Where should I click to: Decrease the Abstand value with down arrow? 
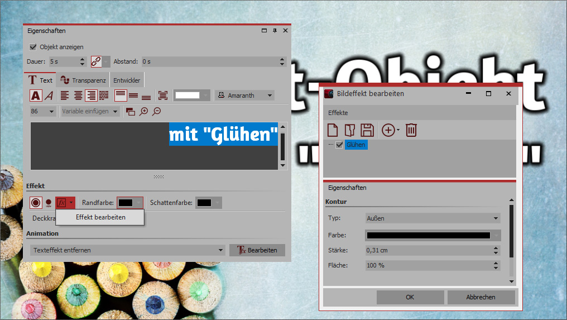282,64
